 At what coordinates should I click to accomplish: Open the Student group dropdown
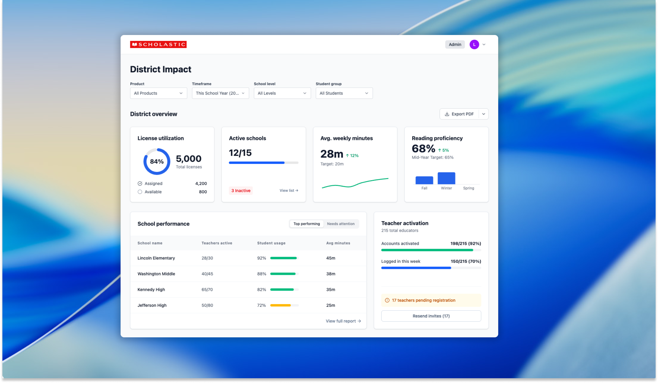pos(344,93)
